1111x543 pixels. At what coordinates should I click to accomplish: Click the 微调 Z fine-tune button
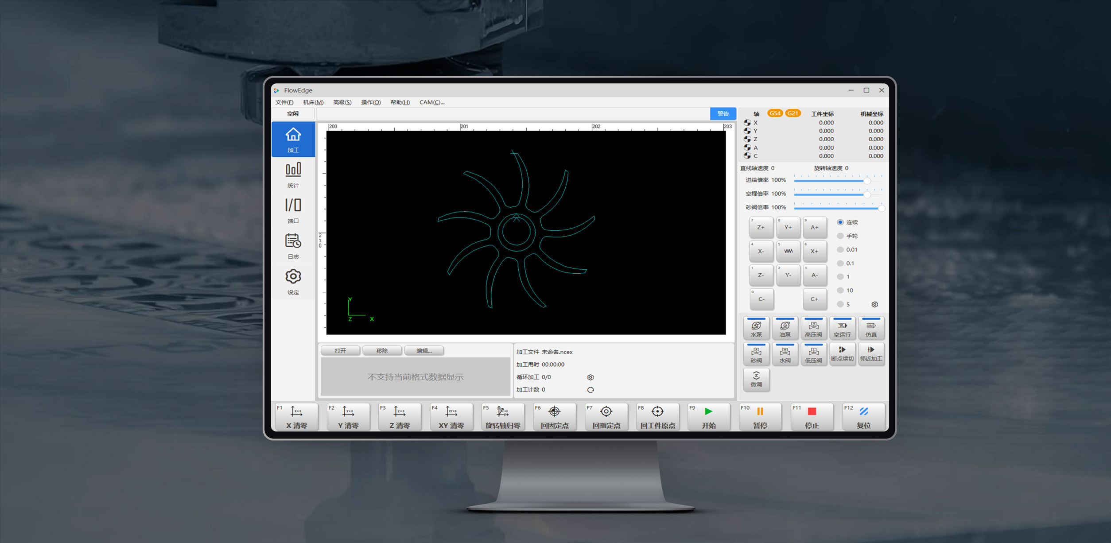756,380
